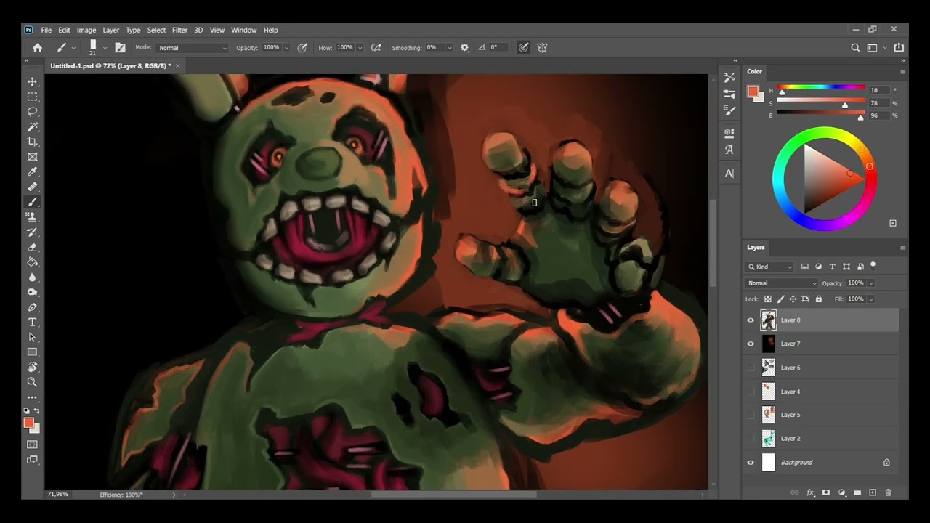Select the Rectangular Marquee tool

33,97
